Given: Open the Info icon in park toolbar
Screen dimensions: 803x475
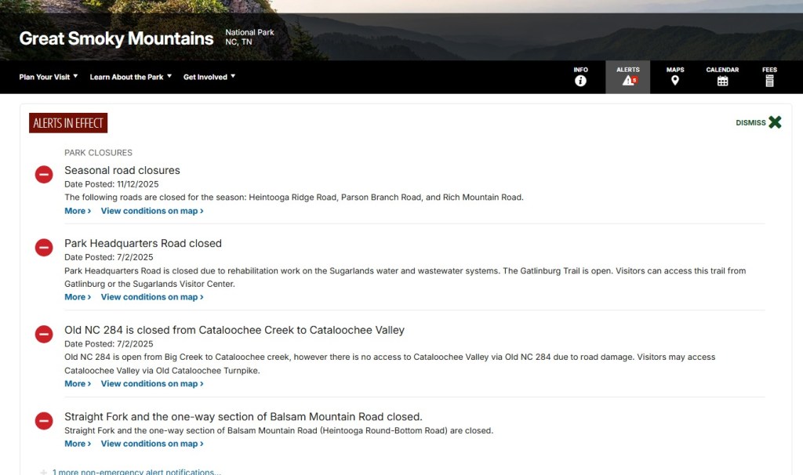Looking at the screenshot, I should 580,81.
